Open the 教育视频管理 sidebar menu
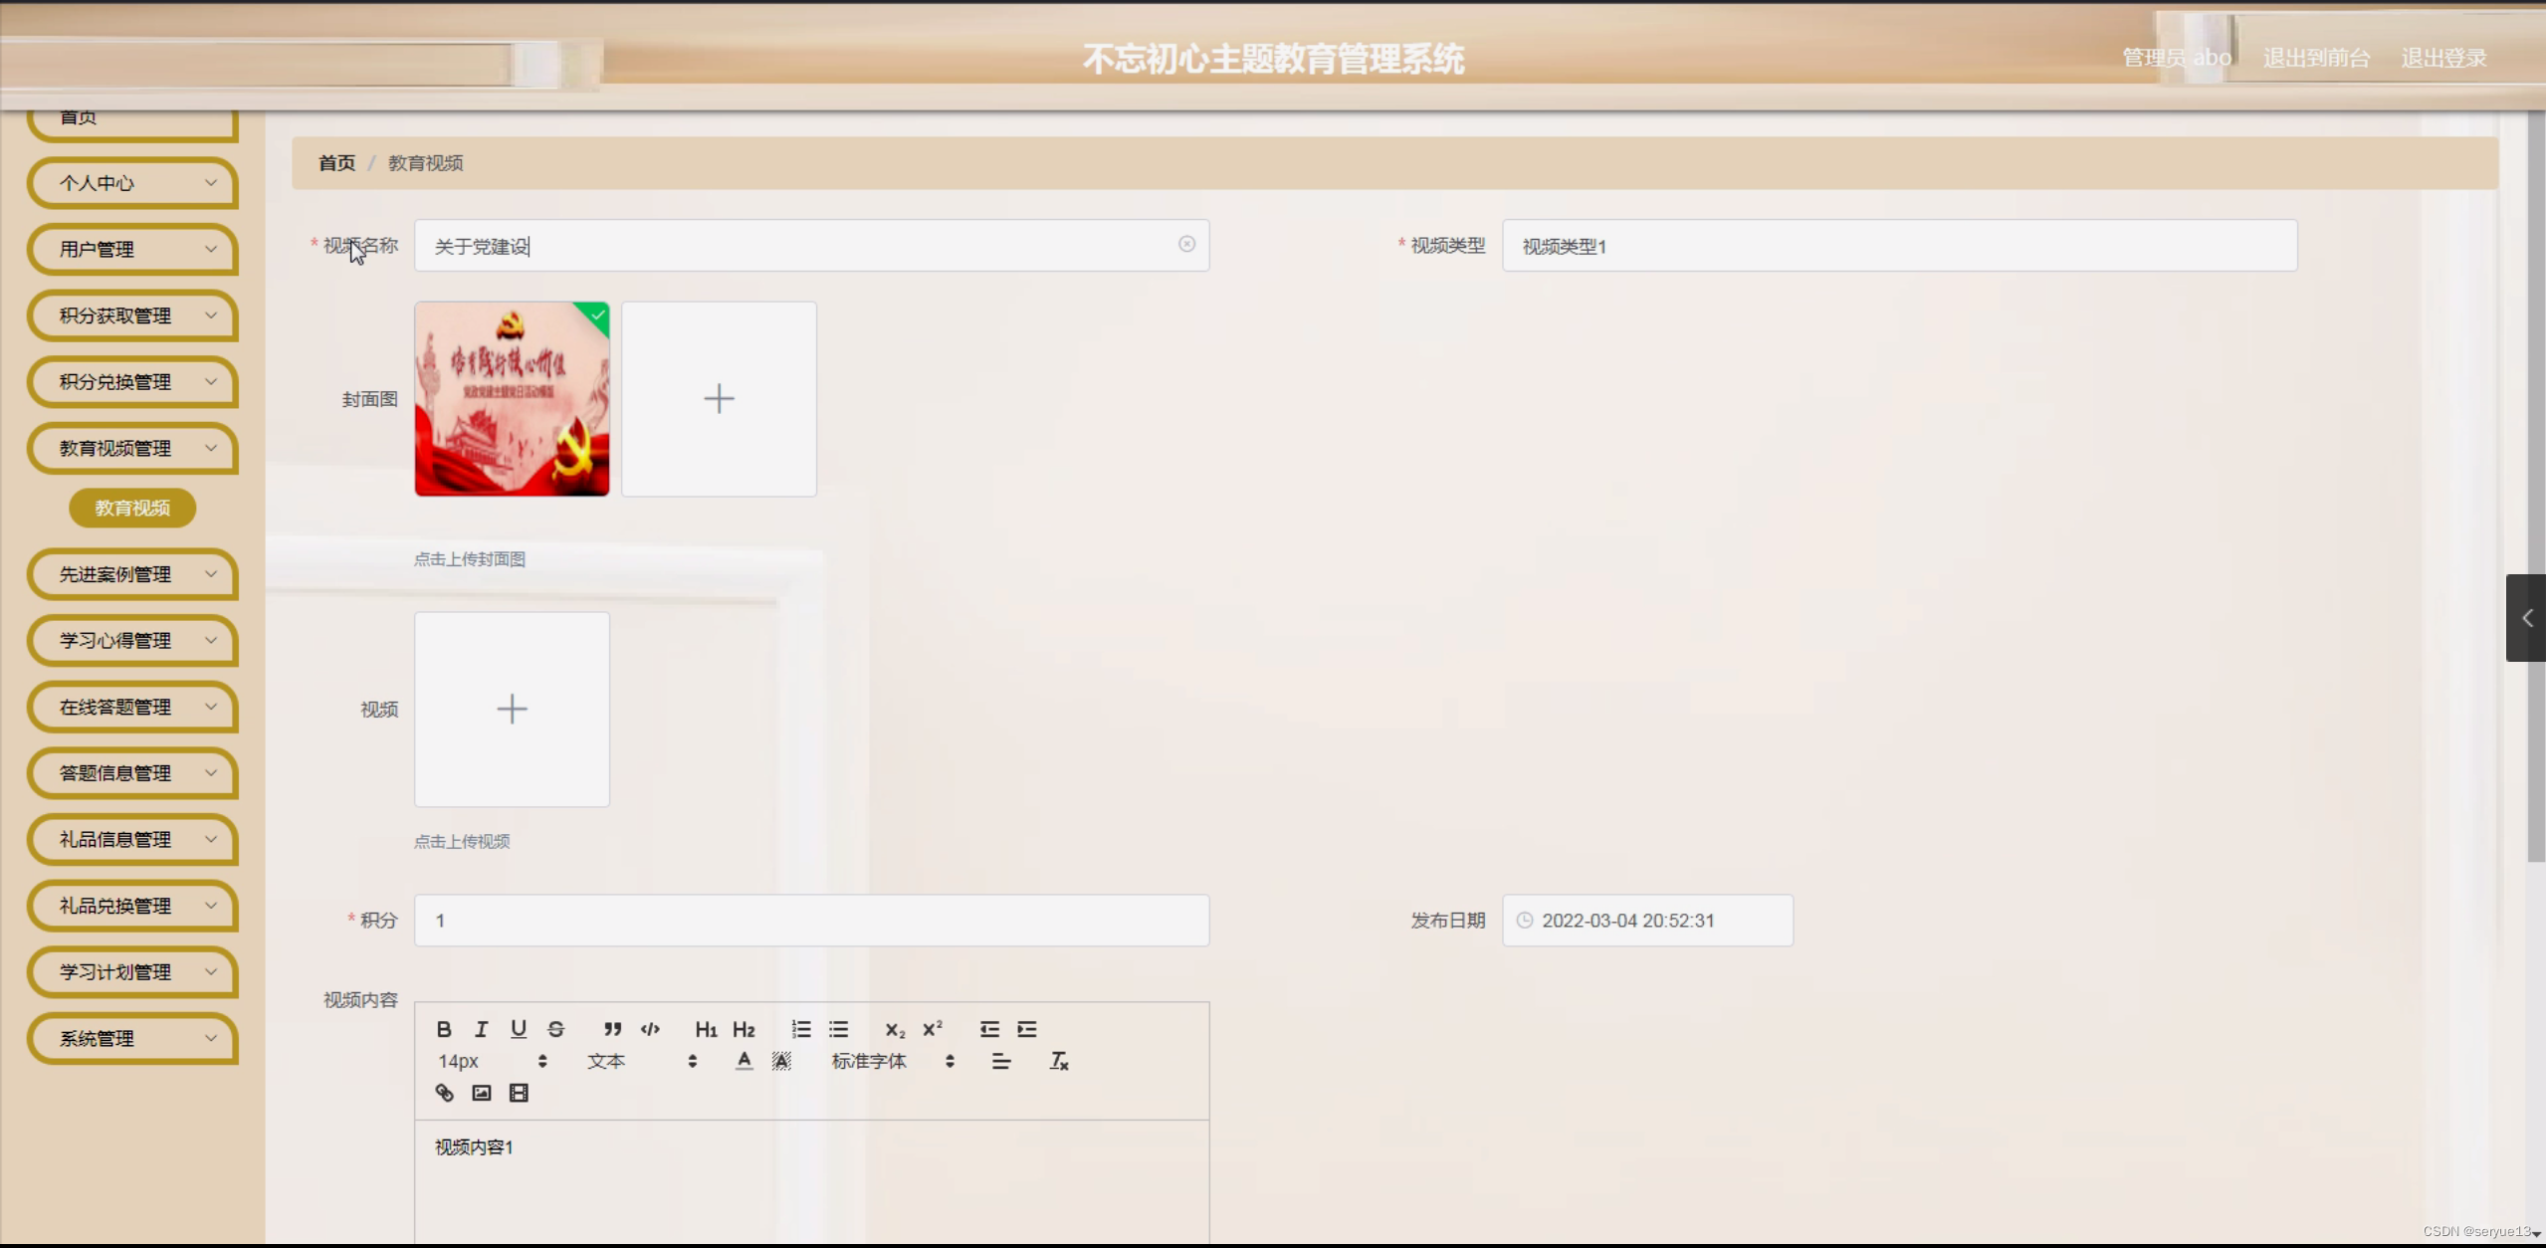 pos(131,448)
